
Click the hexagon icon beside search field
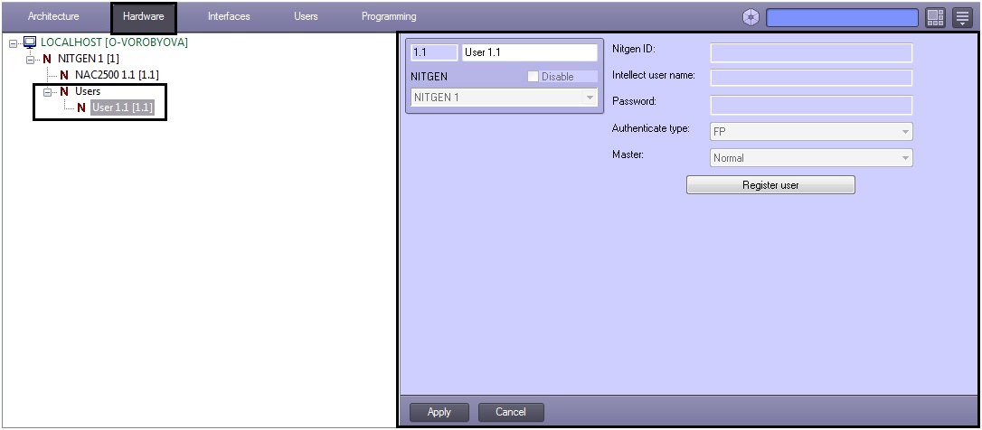click(751, 17)
